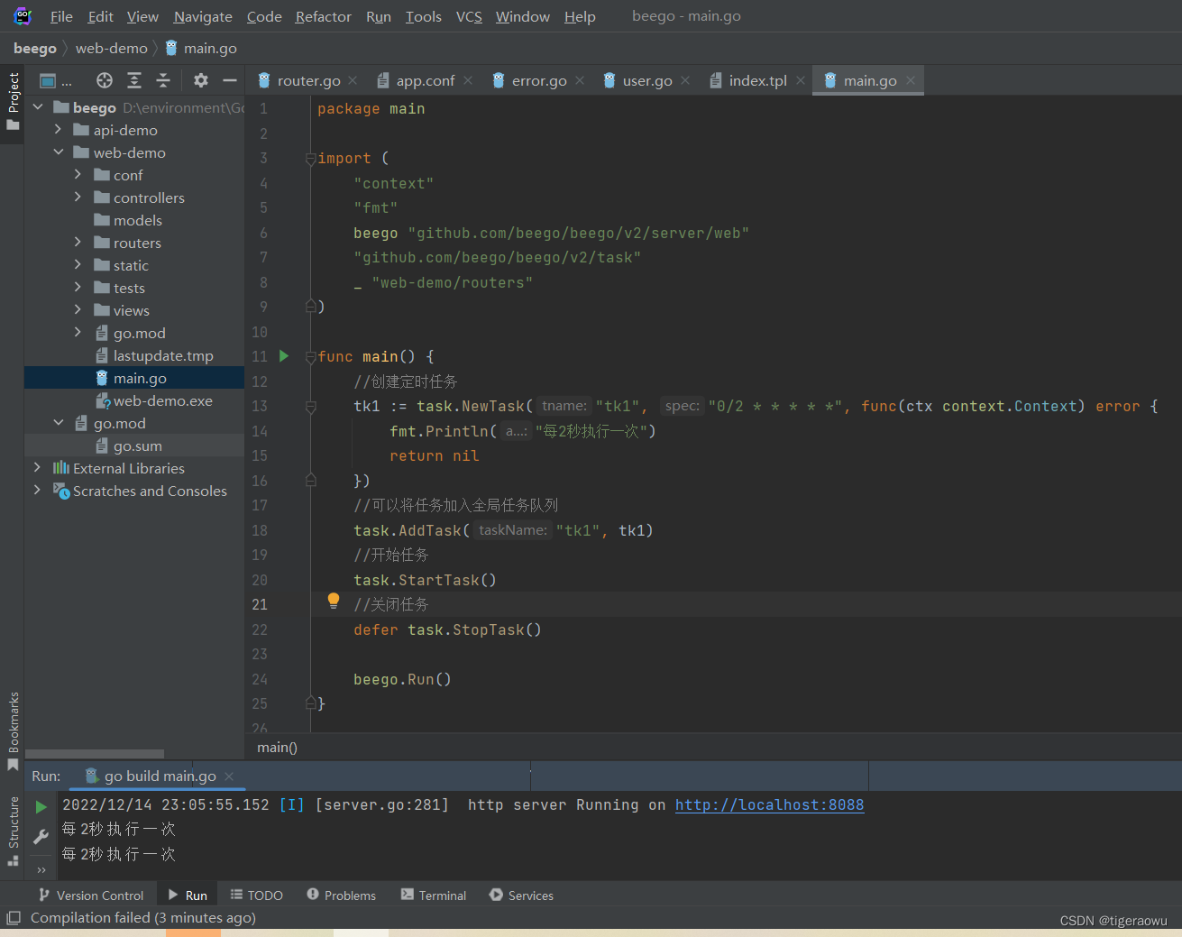Viewport: 1182px width, 937px height.
Task: Click the Select Opened File crosshair icon
Action: (105, 80)
